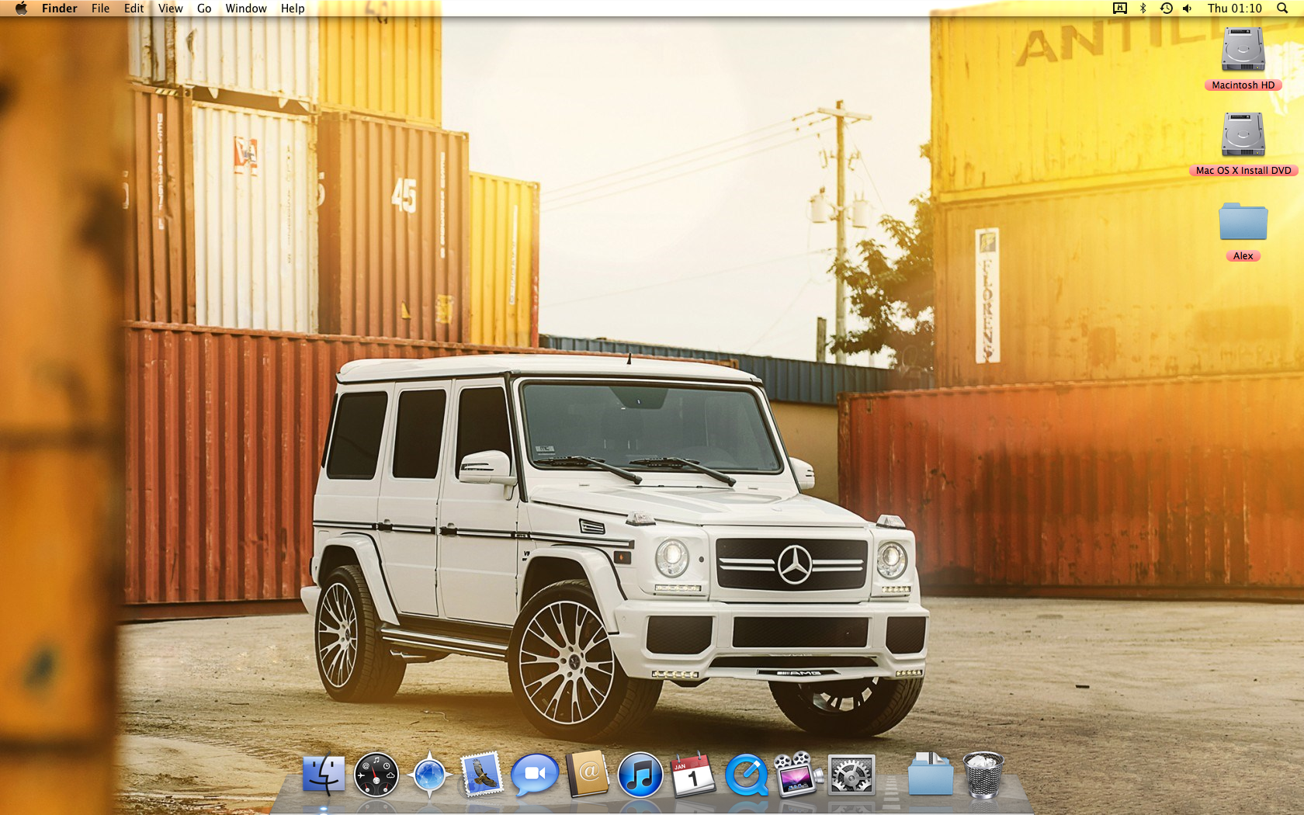Click the Mac OS X Install DVD label

[1243, 171]
